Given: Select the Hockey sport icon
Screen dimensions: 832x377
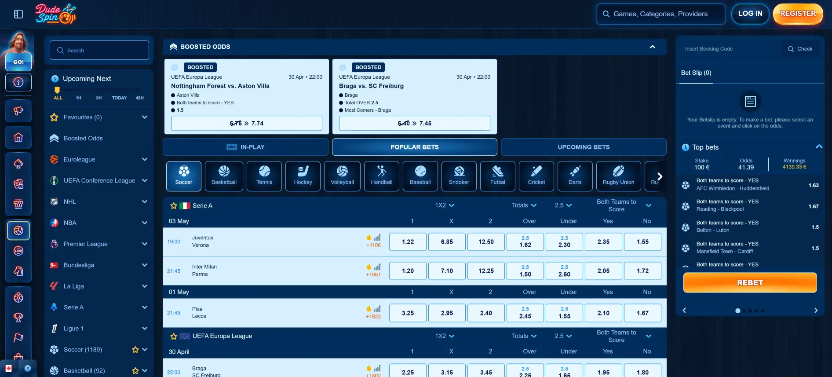Looking at the screenshot, I should 303,176.
